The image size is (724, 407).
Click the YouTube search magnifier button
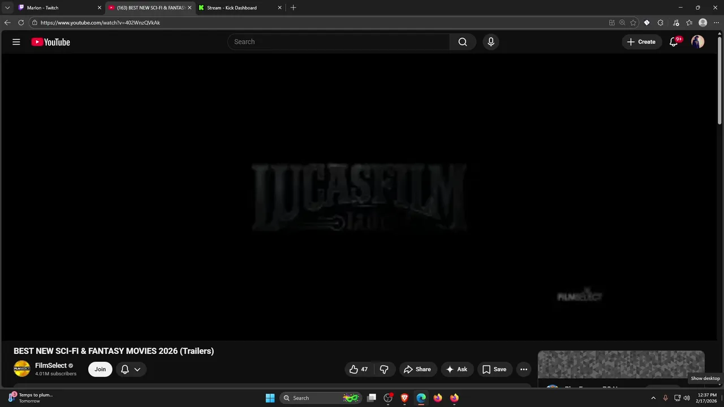(463, 42)
